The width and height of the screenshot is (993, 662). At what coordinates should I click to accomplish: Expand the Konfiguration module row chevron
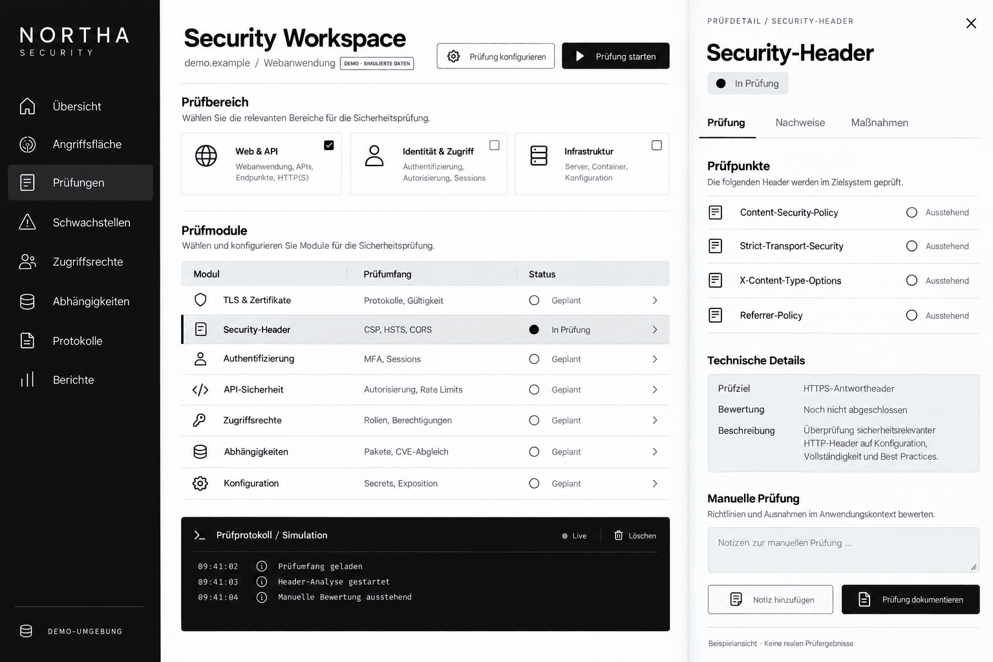pos(655,484)
